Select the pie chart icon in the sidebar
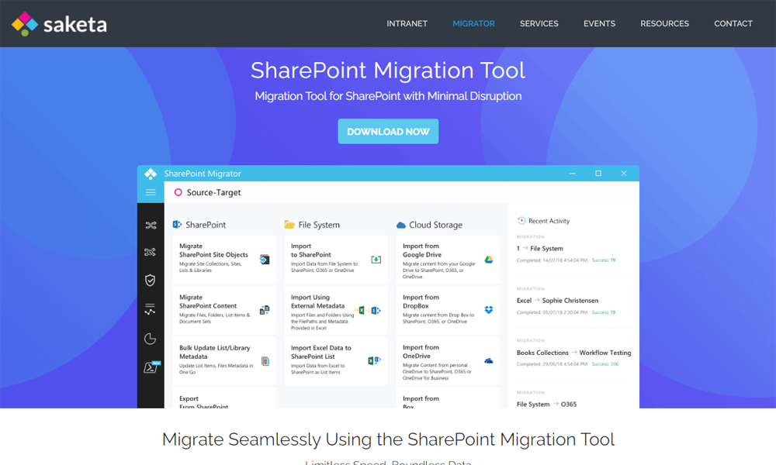The height and width of the screenshot is (465, 776). point(151,339)
